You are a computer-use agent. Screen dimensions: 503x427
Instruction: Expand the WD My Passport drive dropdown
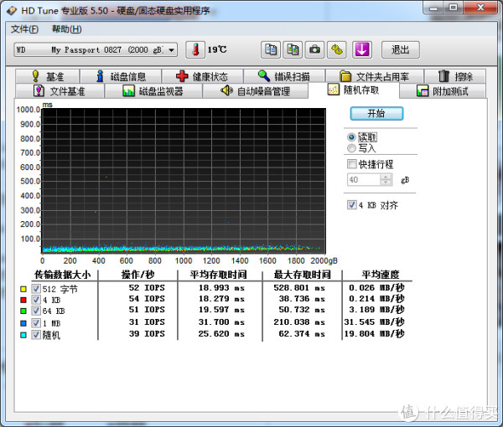(172, 50)
